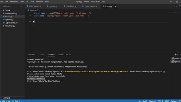Expand the OUTLINE section
The image size is (181, 102).
pyautogui.click(x=7, y=98)
